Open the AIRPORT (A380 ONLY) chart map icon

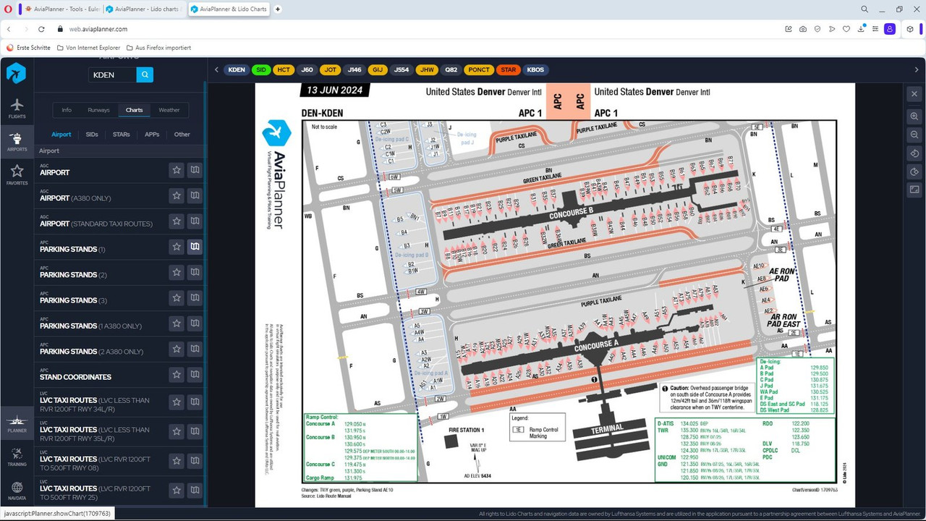coord(194,195)
